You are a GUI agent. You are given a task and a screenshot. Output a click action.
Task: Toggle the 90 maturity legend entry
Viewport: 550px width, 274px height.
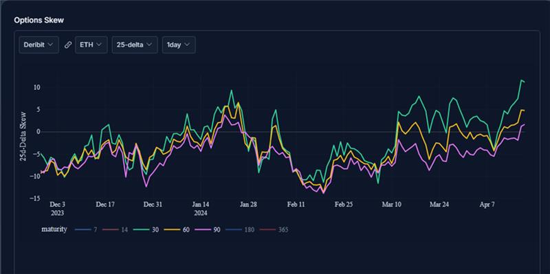click(x=207, y=230)
